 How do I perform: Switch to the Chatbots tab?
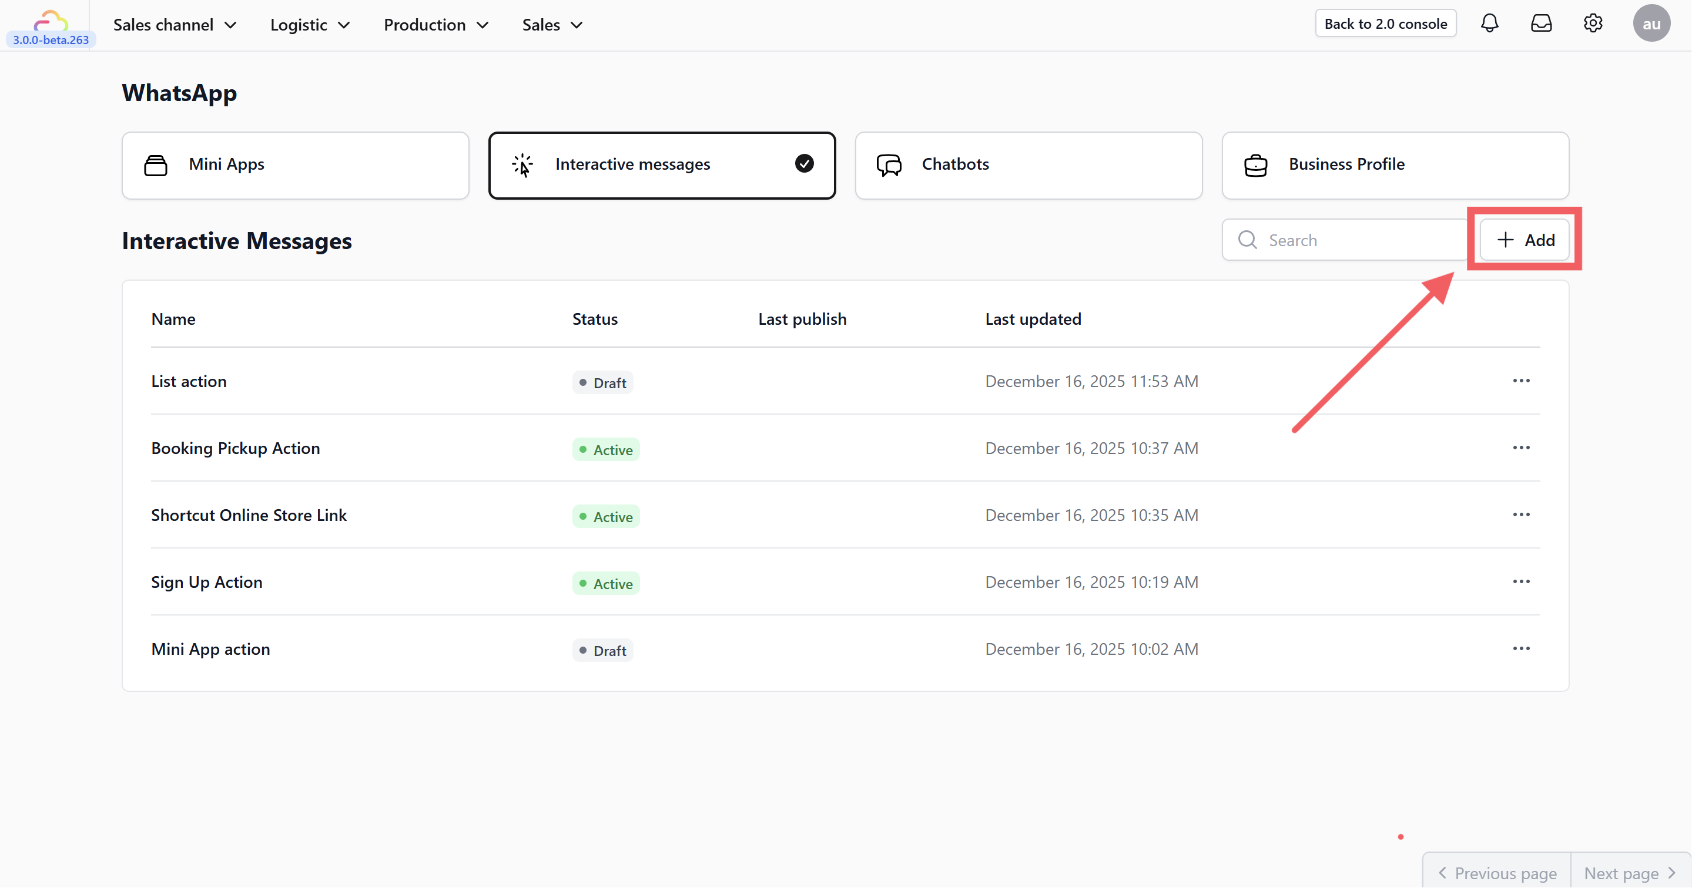1028,166
